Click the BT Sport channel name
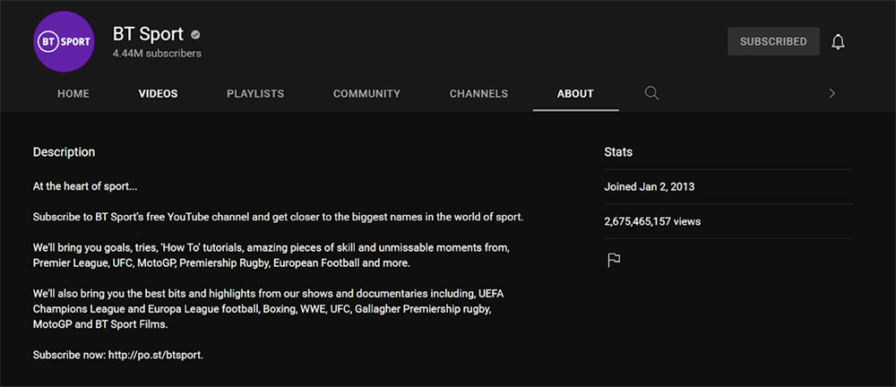The image size is (896, 387). (148, 34)
